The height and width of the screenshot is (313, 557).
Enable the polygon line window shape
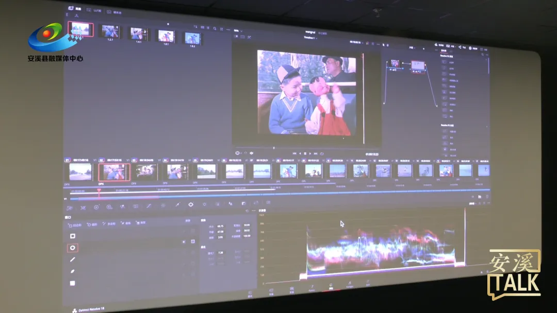pos(73,259)
